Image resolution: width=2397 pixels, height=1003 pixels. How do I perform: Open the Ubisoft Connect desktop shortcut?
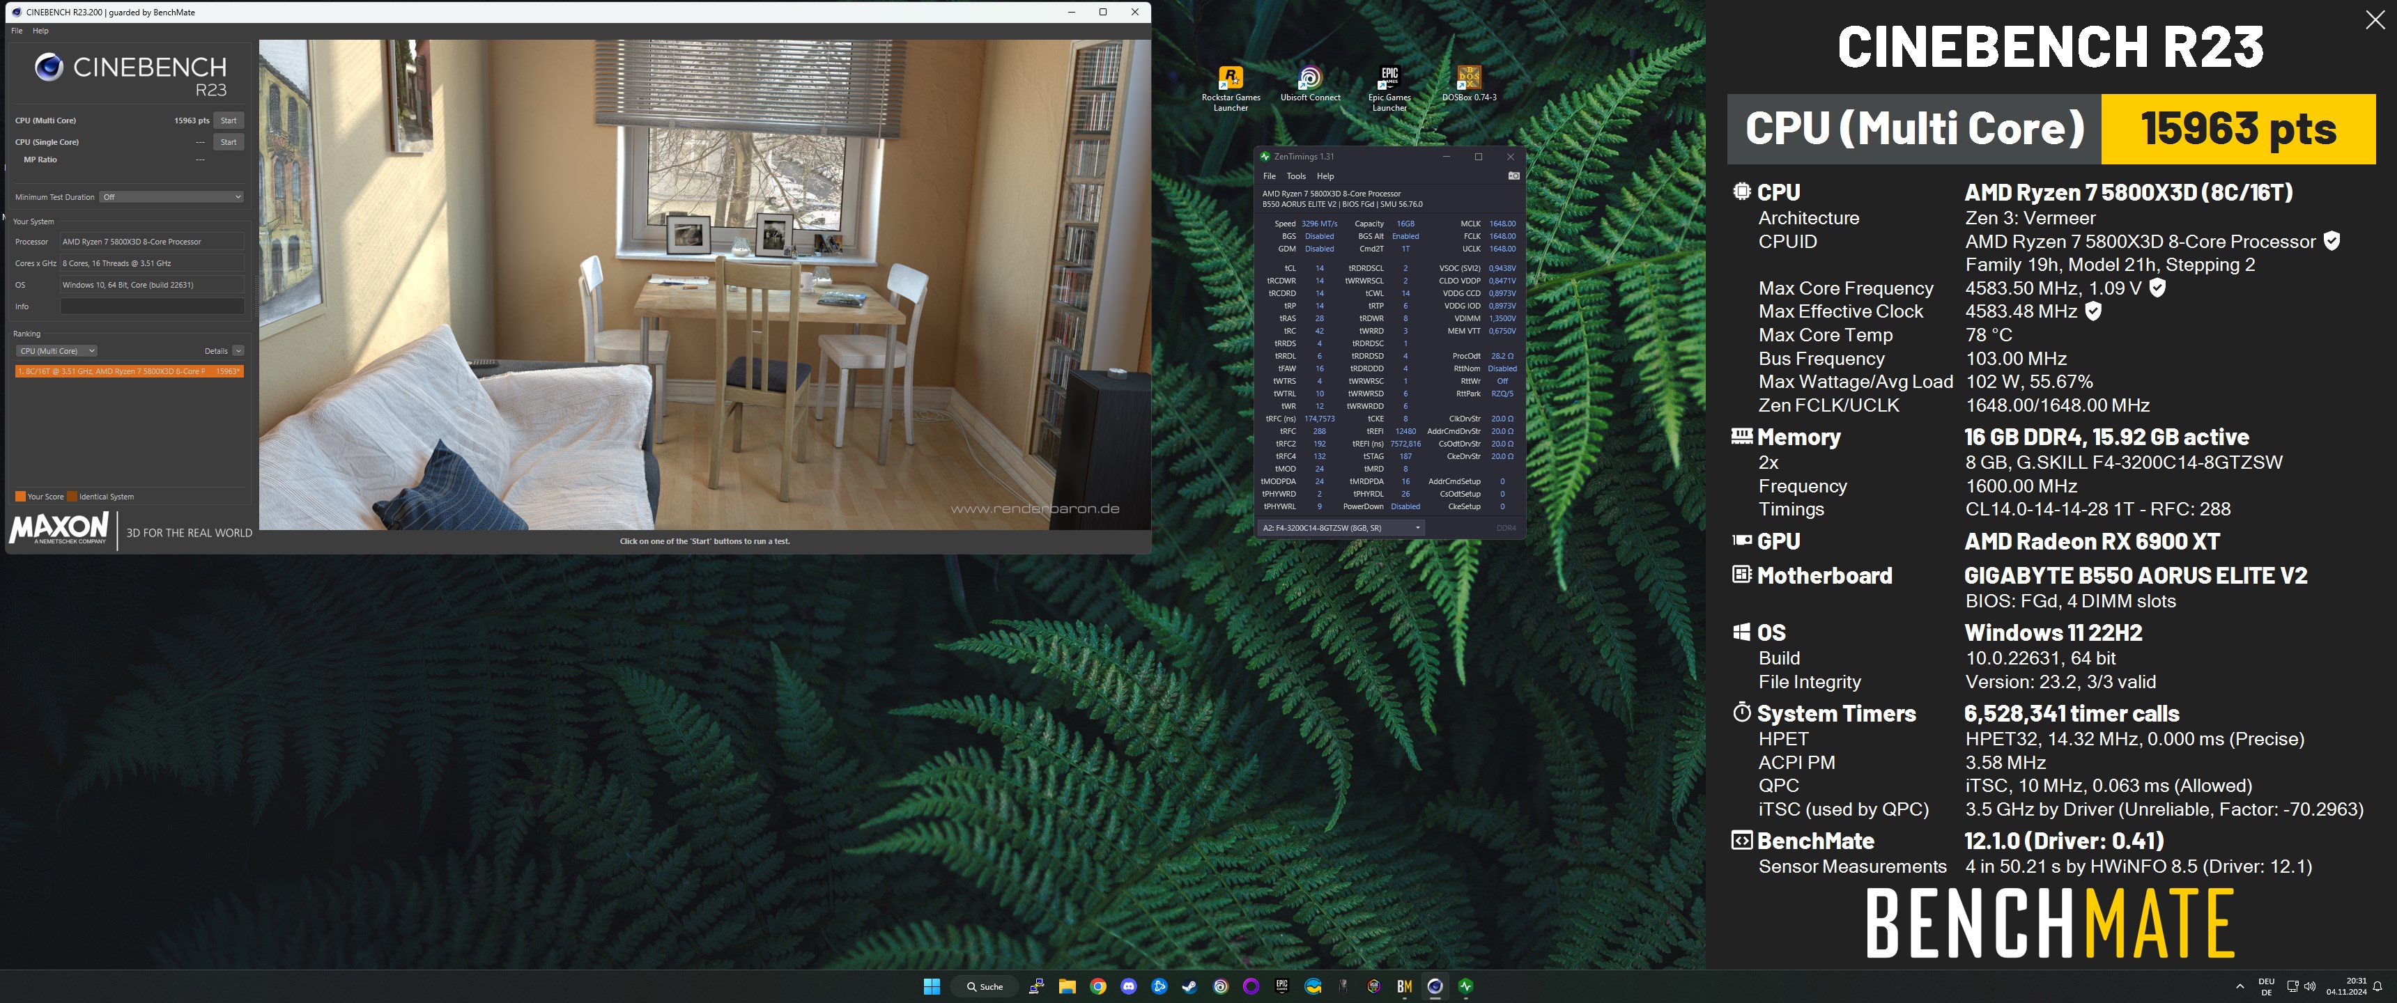click(1310, 84)
